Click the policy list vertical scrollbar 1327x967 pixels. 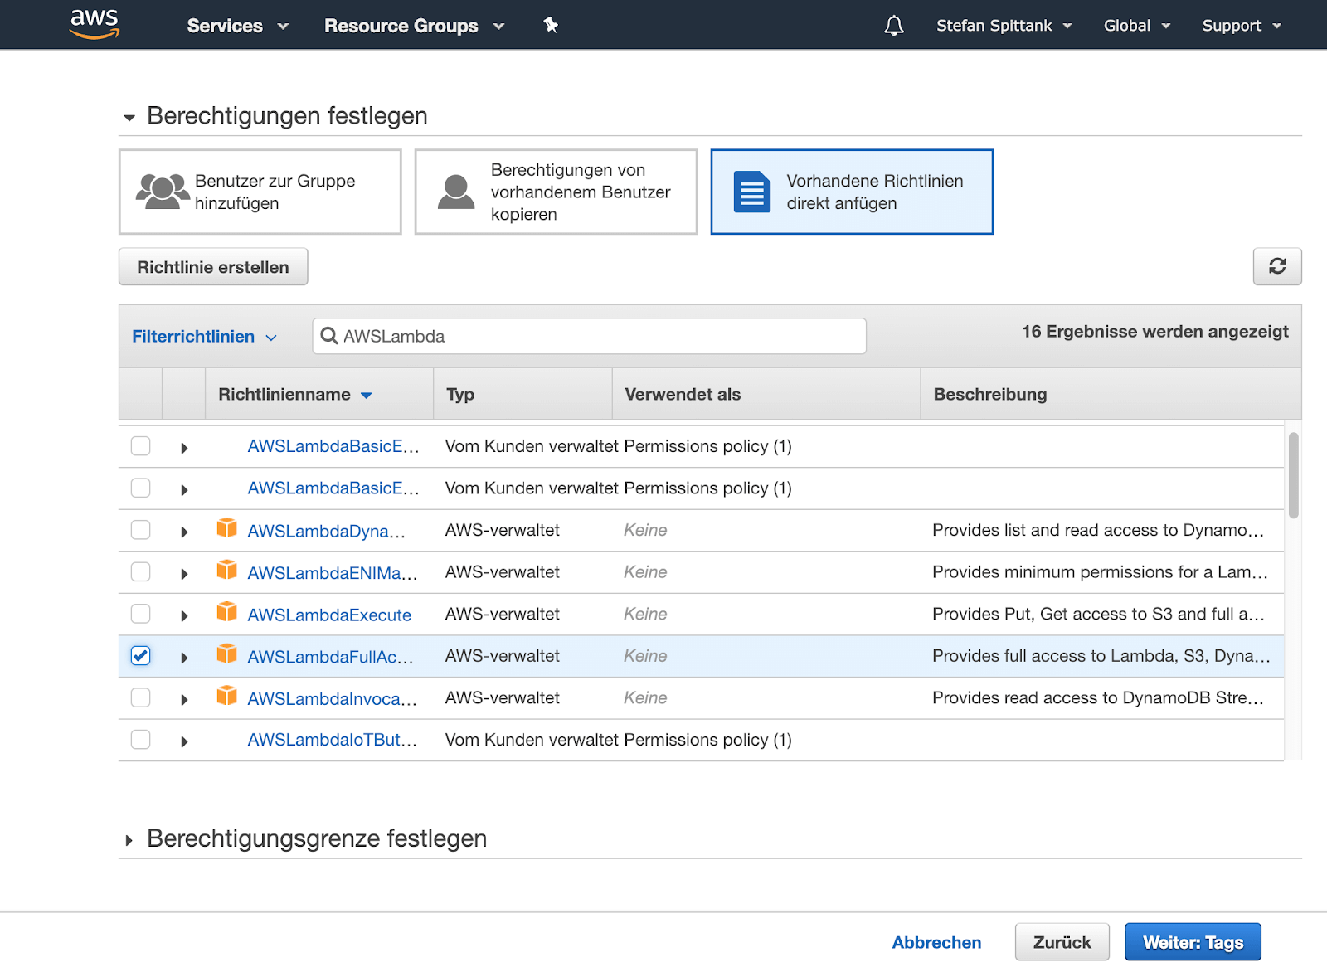click(1293, 476)
